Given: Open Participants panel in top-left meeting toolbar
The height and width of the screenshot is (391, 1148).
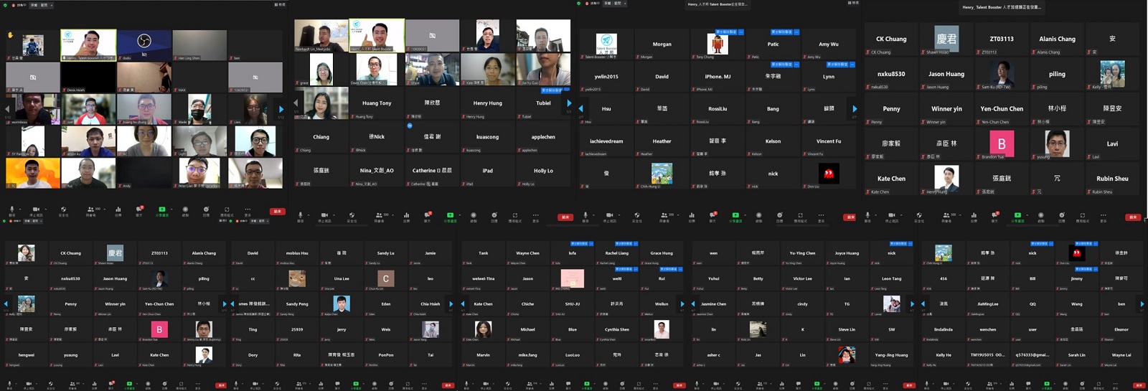Looking at the screenshot, I should point(91,209).
